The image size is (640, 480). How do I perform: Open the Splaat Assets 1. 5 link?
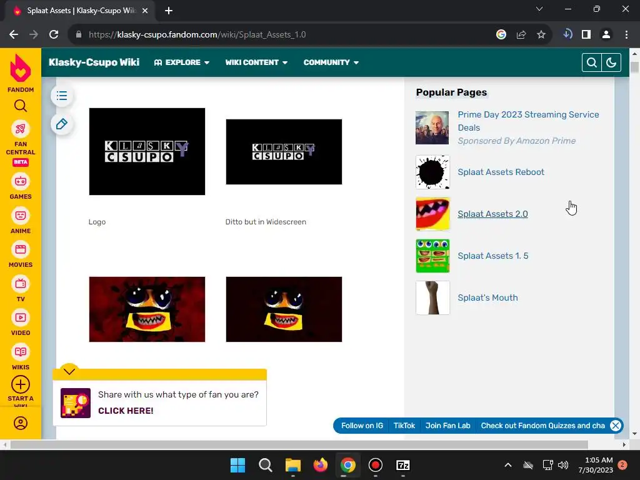(x=493, y=256)
